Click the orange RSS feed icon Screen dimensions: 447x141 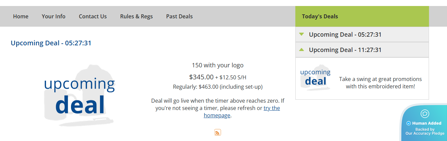coord(217,133)
